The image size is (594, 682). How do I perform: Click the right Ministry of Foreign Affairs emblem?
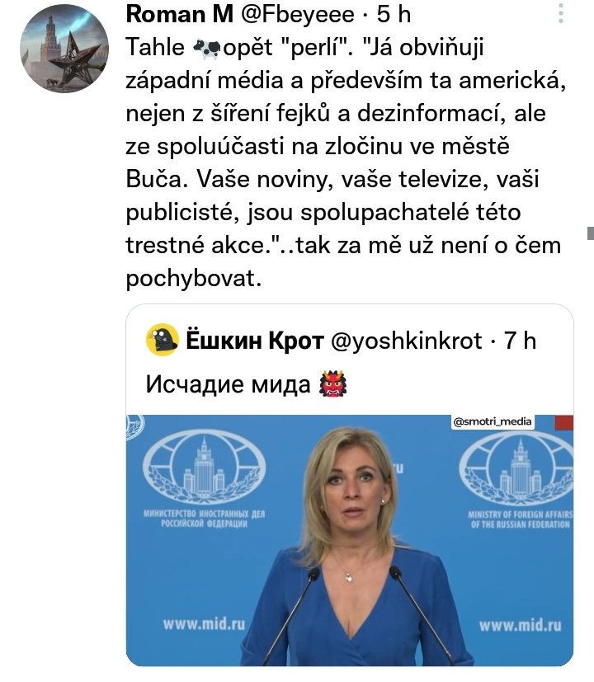click(x=516, y=463)
